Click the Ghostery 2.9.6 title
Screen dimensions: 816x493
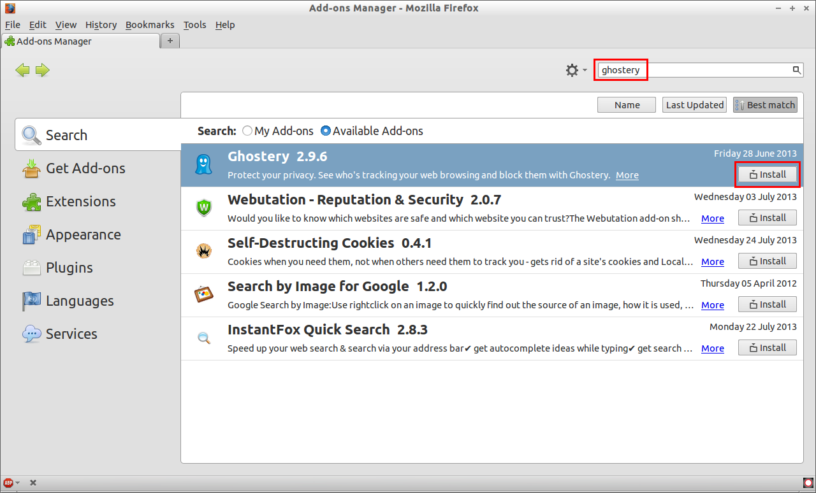tap(277, 157)
